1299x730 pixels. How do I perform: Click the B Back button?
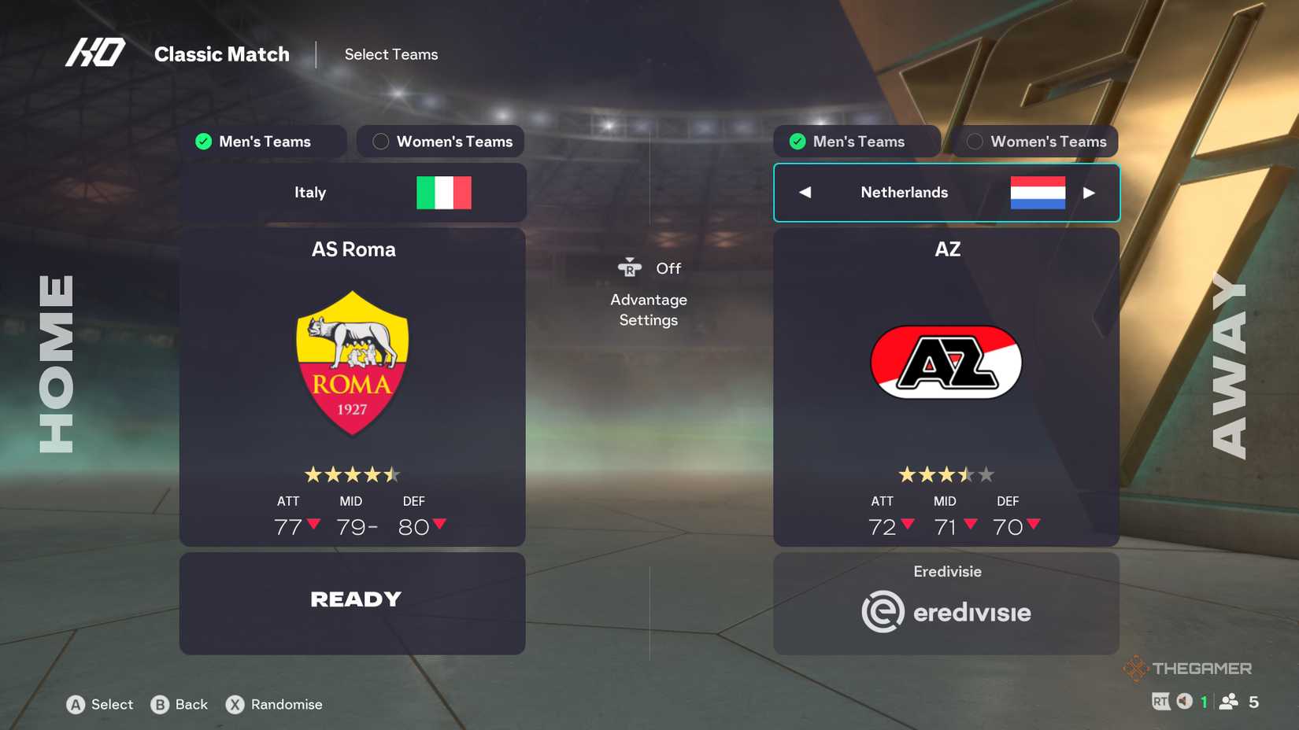coord(179,705)
